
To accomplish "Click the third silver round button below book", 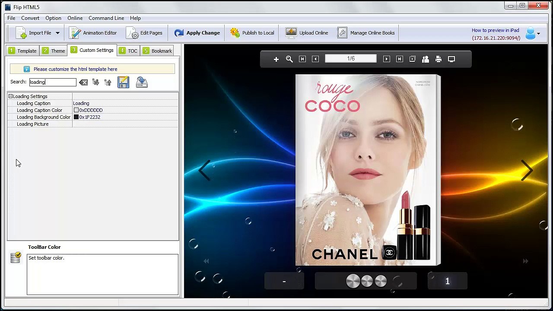I will tap(381, 281).
